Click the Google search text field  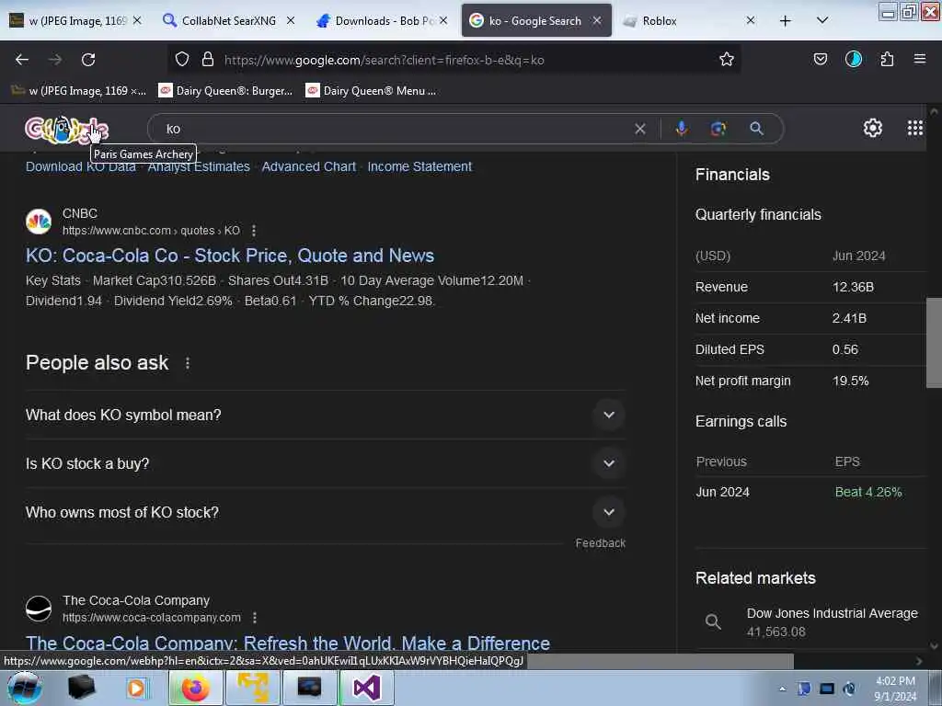coord(396,129)
